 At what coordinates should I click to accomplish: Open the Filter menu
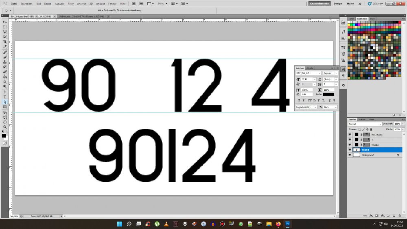(x=70, y=4)
